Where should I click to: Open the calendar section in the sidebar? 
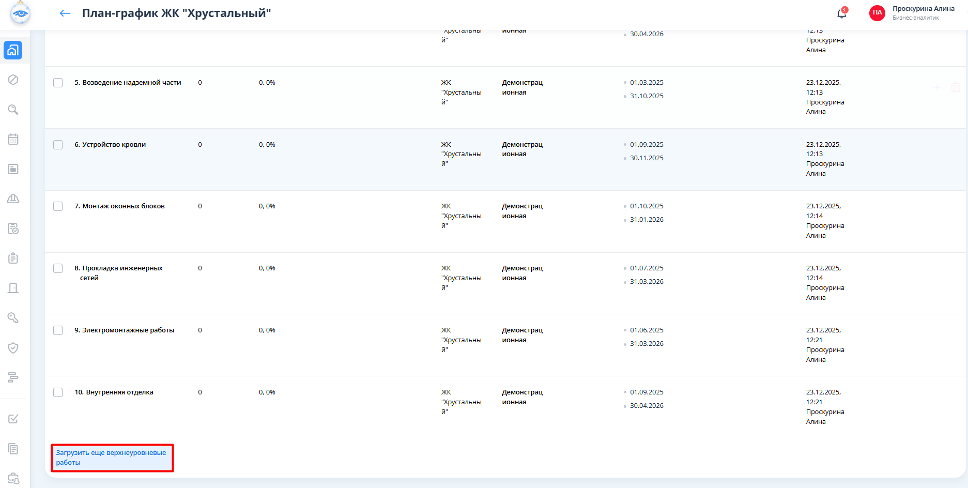[x=13, y=139]
